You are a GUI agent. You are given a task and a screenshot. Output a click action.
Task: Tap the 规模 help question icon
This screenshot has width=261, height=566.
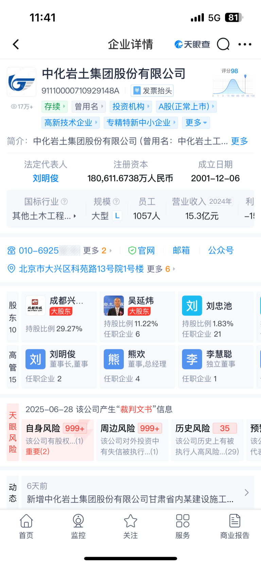coord(116,201)
